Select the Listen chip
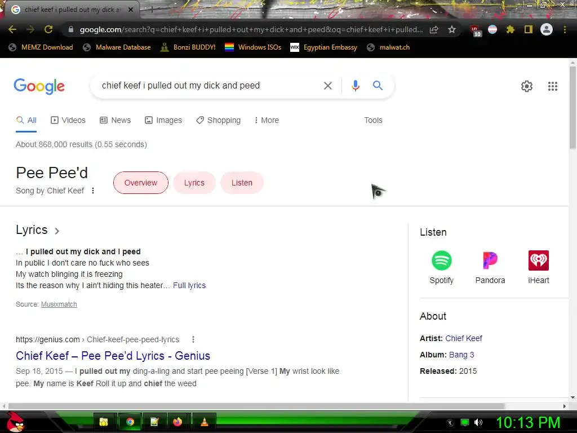Screen dimensions: 577x433 click(x=242, y=183)
